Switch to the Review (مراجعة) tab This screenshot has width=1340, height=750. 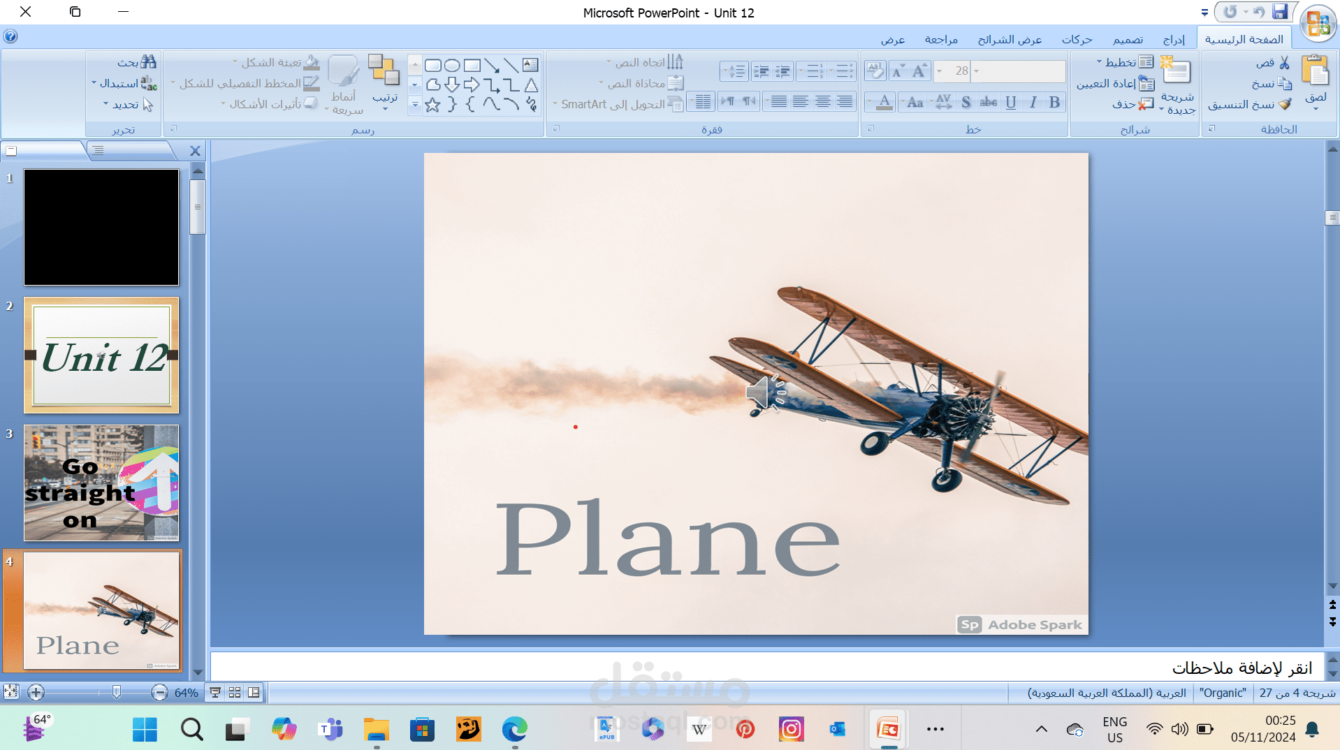point(941,39)
